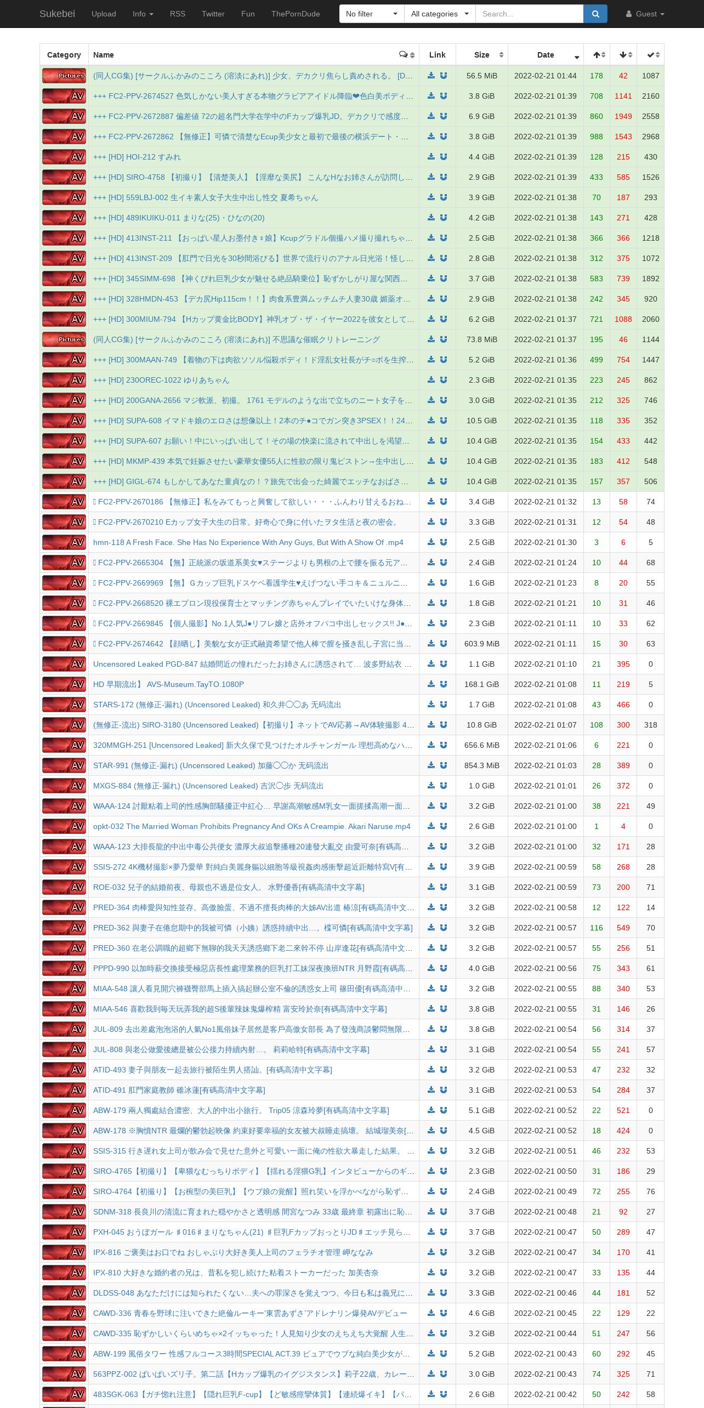Open the hmn-118 A Fresh Face title
This screenshot has height=1408, width=704.
coord(248,542)
